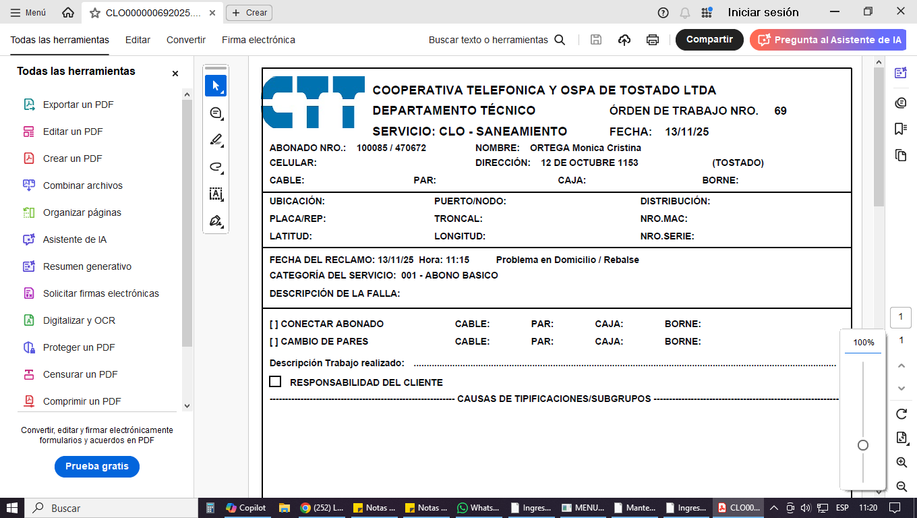Go to next page chevron
The width and height of the screenshot is (917, 518).
(901, 388)
